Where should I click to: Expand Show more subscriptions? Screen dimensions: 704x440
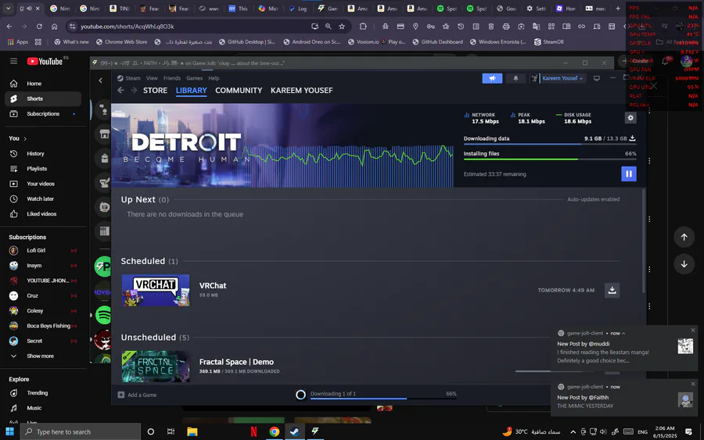point(43,356)
